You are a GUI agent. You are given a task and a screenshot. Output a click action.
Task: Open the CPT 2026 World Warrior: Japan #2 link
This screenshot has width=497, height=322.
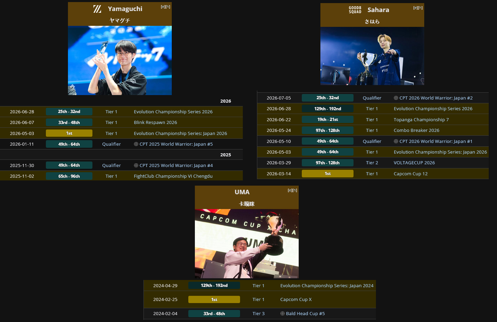(436, 98)
